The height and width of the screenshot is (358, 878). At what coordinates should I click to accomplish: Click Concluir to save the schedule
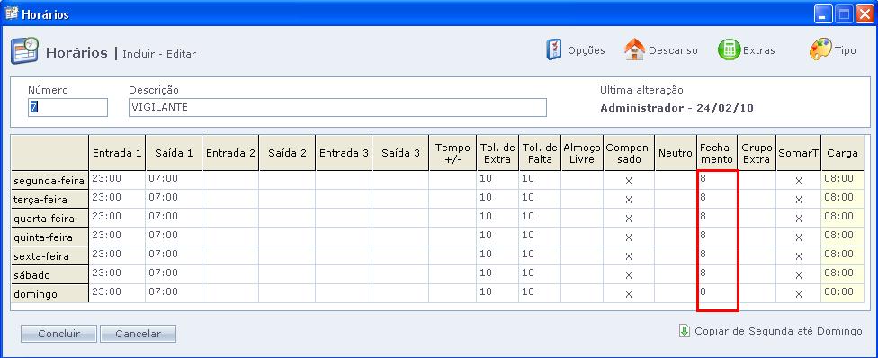pyautogui.click(x=58, y=334)
